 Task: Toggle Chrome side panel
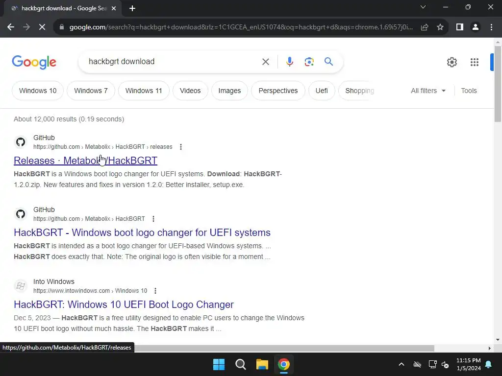(460, 27)
